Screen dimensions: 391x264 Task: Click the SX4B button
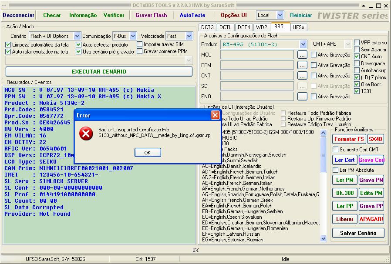[375, 139]
